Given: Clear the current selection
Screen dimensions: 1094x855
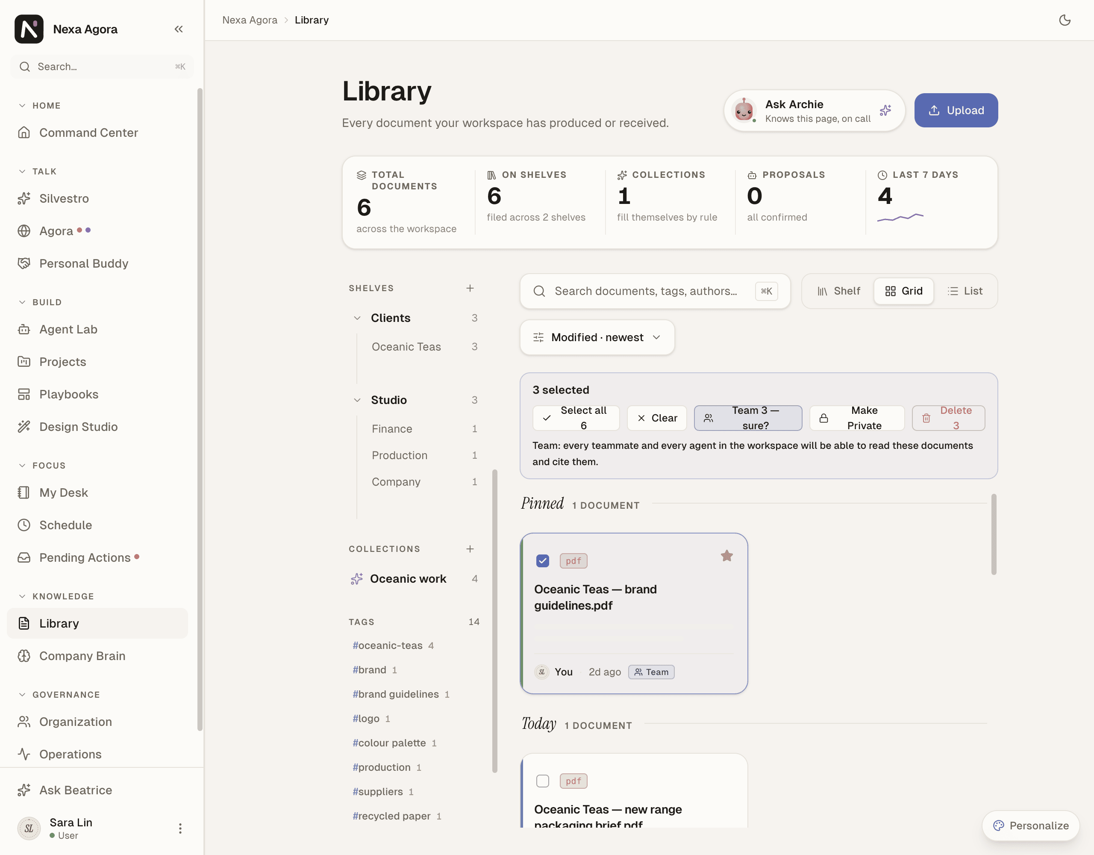Looking at the screenshot, I should click(x=657, y=418).
